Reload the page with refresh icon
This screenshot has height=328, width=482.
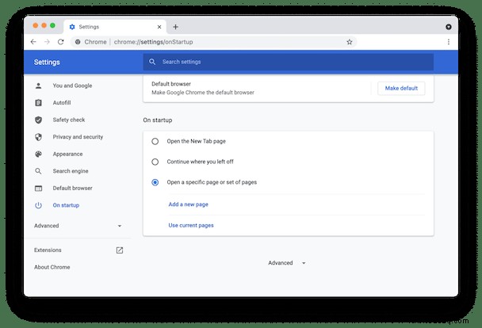coord(61,42)
